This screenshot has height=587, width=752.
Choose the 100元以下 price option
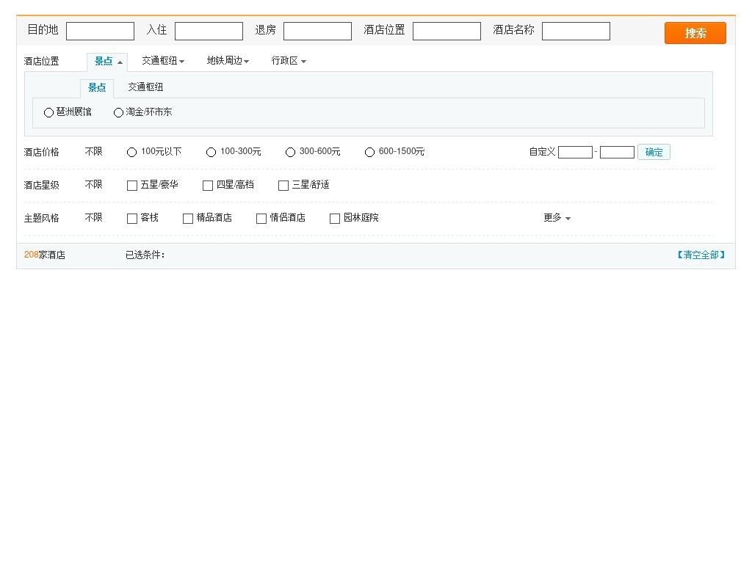[x=132, y=153]
